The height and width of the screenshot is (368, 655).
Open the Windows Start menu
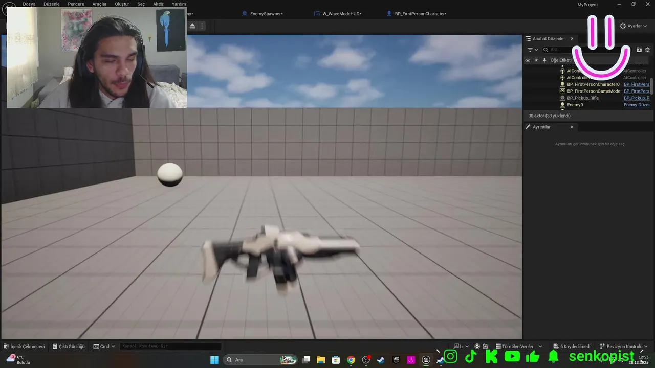(214, 360)
